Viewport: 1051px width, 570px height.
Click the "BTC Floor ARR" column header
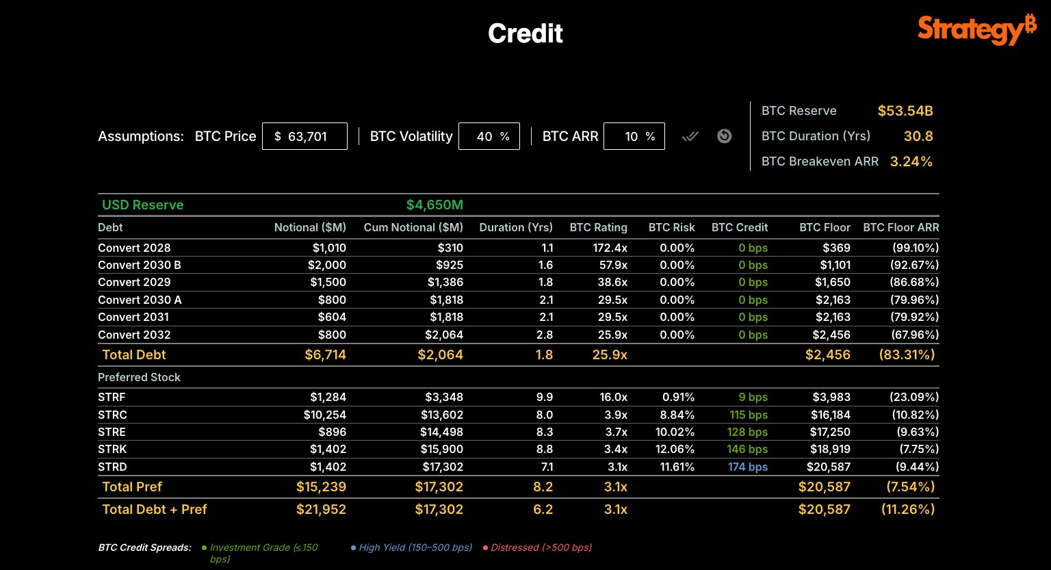click(901, 227)
